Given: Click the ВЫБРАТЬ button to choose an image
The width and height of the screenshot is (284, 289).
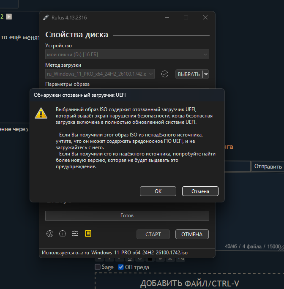Looking at the screenshot, I should (x=188, y=74).
